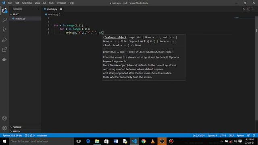
Task: Open the View menu
Action: (x=37, y=3)
